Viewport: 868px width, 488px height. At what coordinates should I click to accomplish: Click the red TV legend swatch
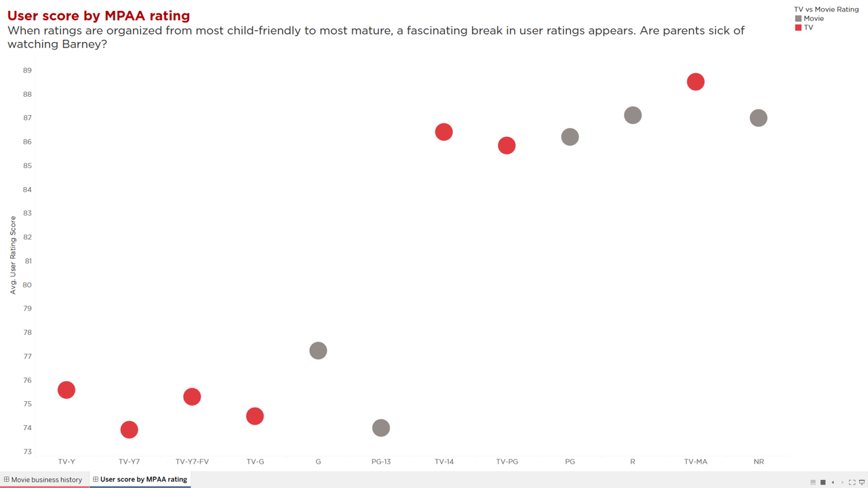tap(798, 28)
